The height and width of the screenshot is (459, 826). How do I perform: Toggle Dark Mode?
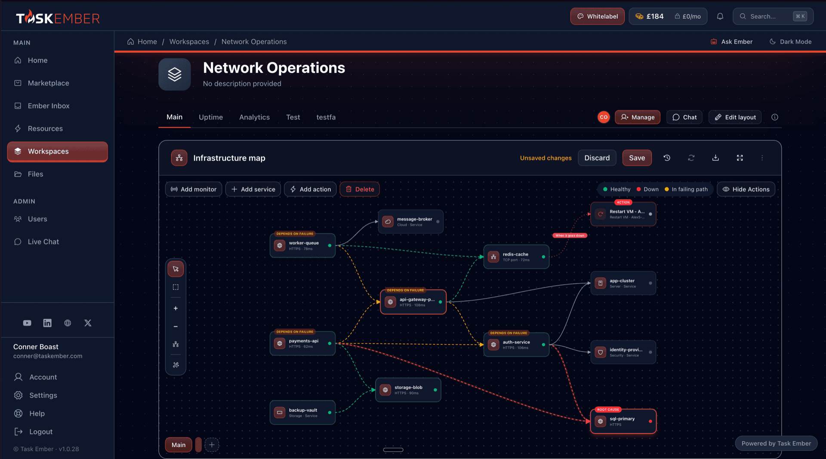tap(790, 42)
